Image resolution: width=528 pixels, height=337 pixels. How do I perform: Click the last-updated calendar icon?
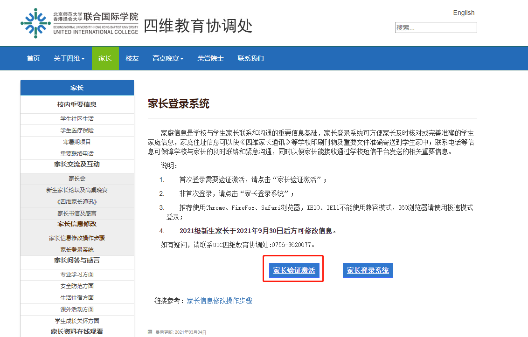[150, 332]
